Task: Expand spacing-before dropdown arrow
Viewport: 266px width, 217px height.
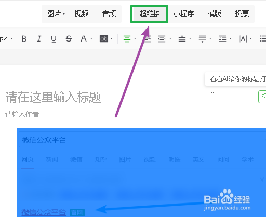Action: [x=190, y=38]
